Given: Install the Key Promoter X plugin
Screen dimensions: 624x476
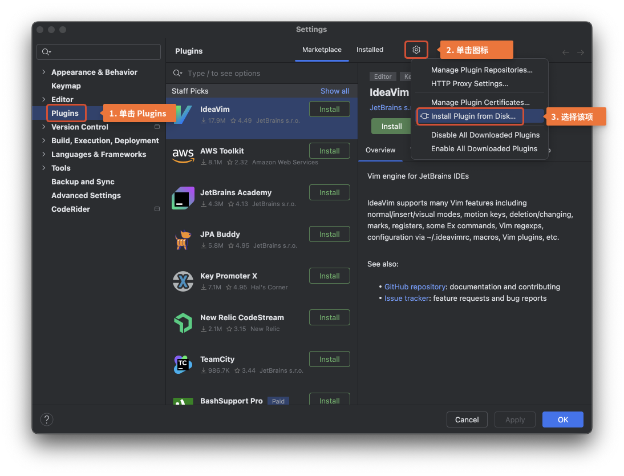Looking at the screenshot, I should tap(330, 276).
